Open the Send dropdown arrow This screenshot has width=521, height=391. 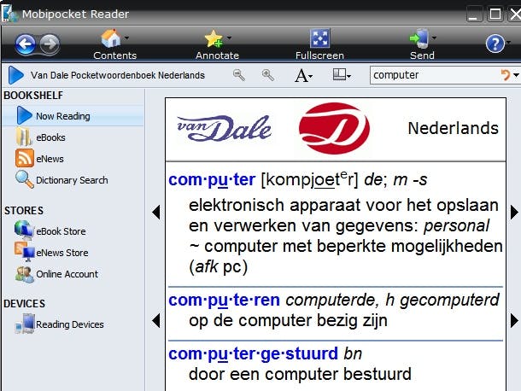coord(434,38)
